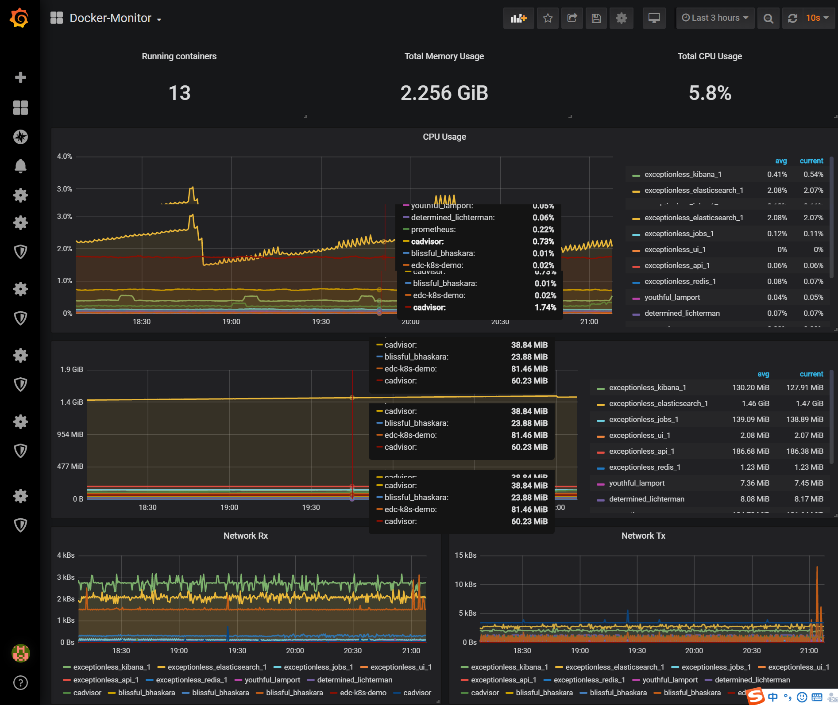Click the 2.256 GiB memory value
This screenshot has width=838, height=705.
[x=444, y=93]
